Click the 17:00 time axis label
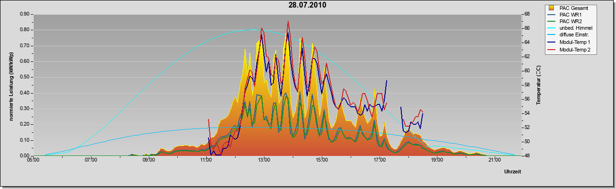Viewport: 616px width, 189px height. tap(379, 161)
